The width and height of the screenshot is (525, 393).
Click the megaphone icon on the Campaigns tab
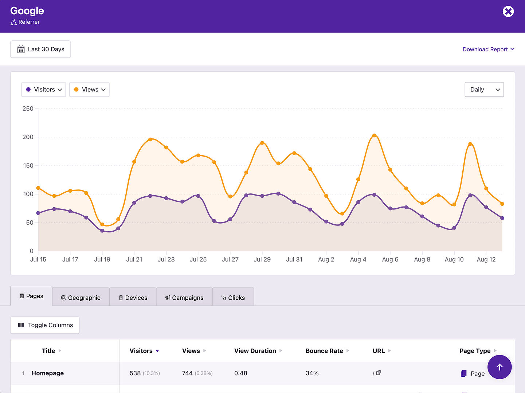coord(167,298)
